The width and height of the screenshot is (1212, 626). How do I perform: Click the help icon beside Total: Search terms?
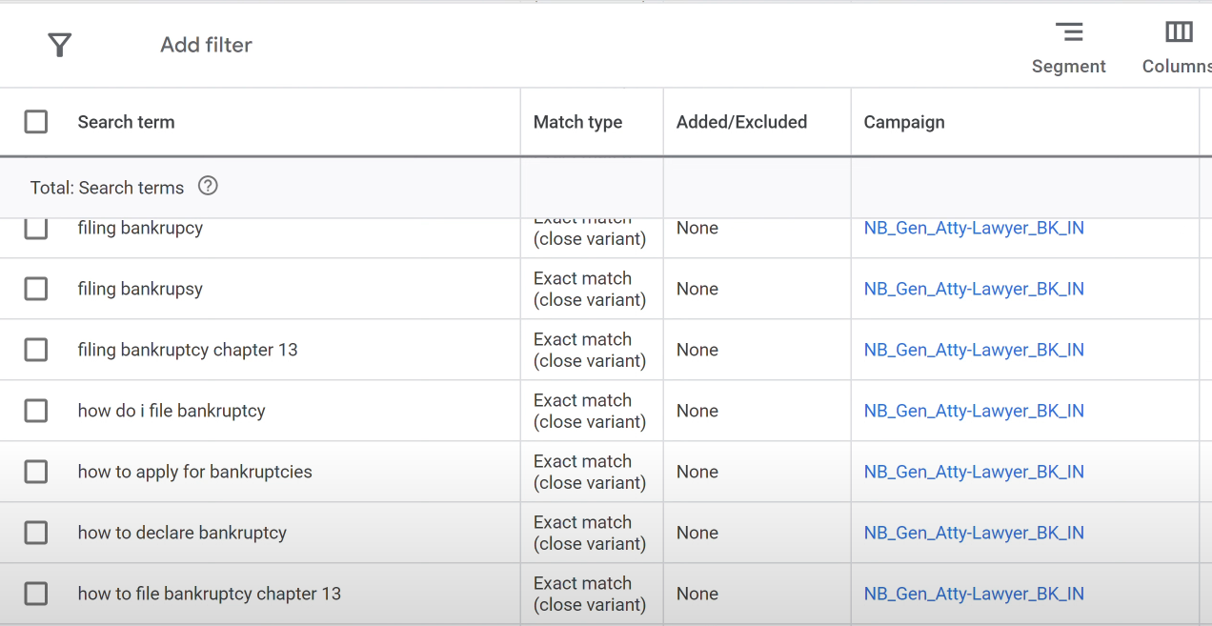208,186
